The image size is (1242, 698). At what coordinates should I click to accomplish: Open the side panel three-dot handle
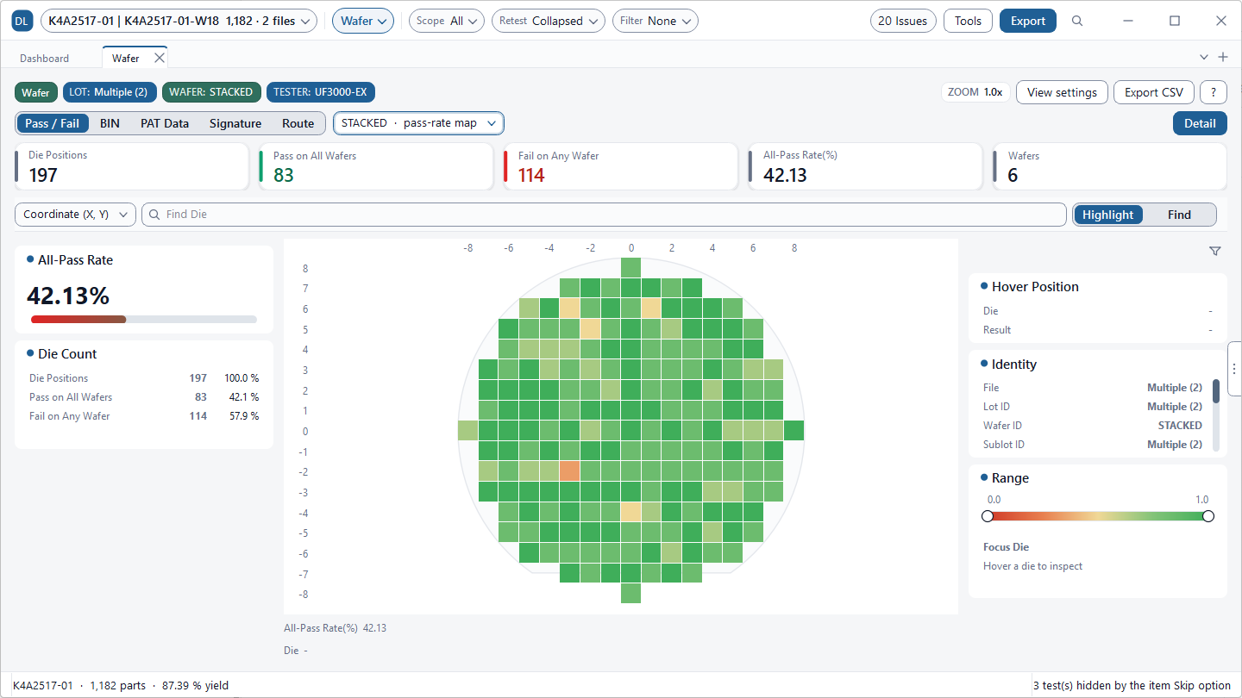coord(1235,369)
